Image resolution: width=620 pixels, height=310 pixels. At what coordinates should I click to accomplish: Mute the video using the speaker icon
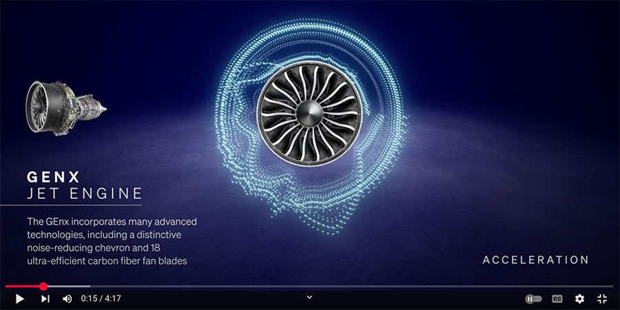pyautogui.click(x=68, y=299)
